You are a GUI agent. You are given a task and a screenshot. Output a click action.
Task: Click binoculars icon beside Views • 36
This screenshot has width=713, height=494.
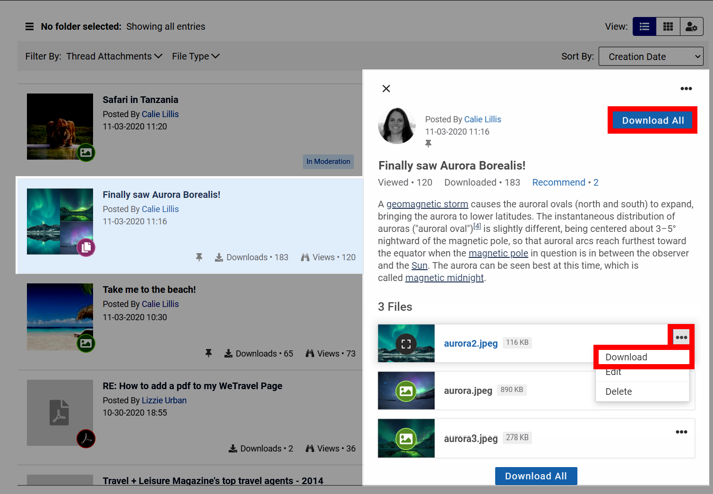pos(310,448)
